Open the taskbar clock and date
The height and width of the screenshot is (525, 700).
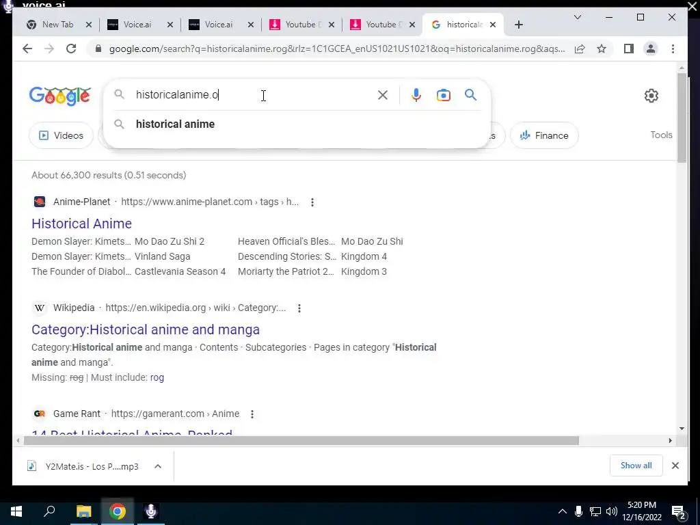pyautogui.click(x=642, y=511)
